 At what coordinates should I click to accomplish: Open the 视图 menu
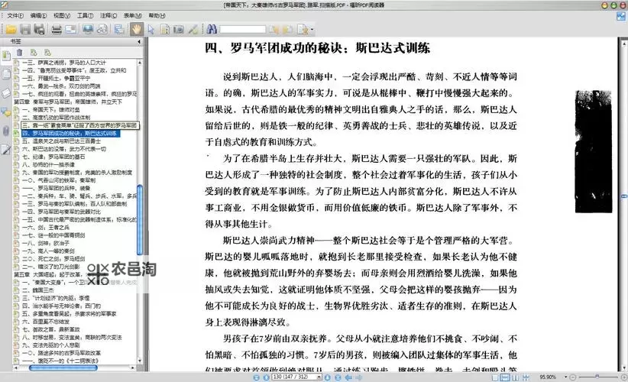62,15
